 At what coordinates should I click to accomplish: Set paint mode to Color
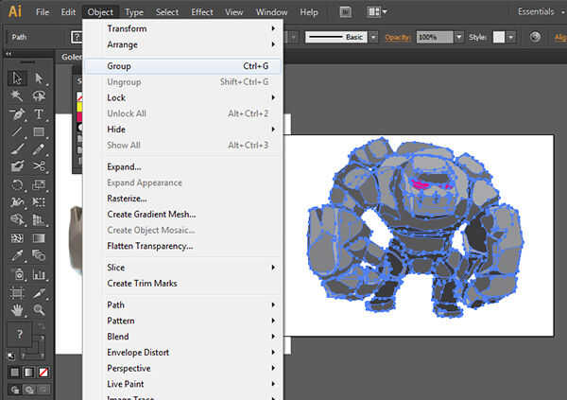[x=14, y=373]
